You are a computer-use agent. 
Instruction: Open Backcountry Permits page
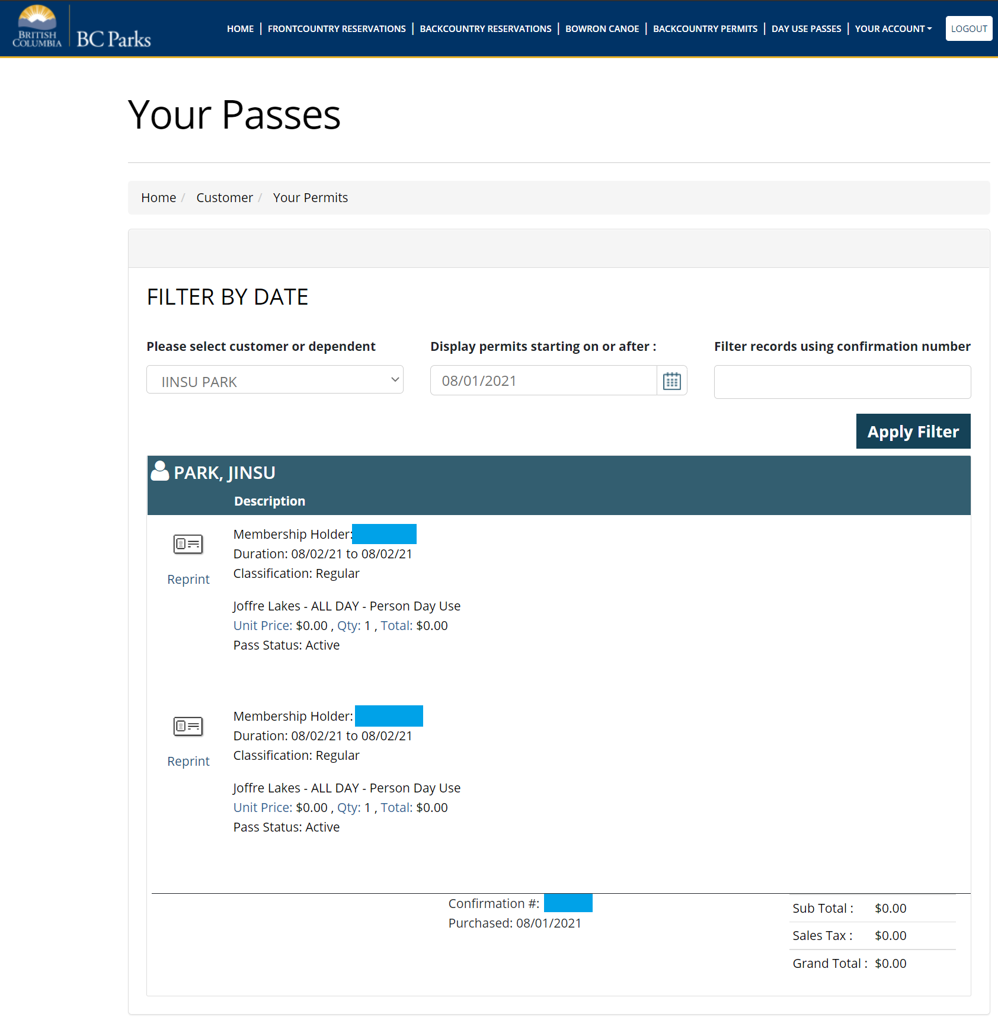pos(705,28)
